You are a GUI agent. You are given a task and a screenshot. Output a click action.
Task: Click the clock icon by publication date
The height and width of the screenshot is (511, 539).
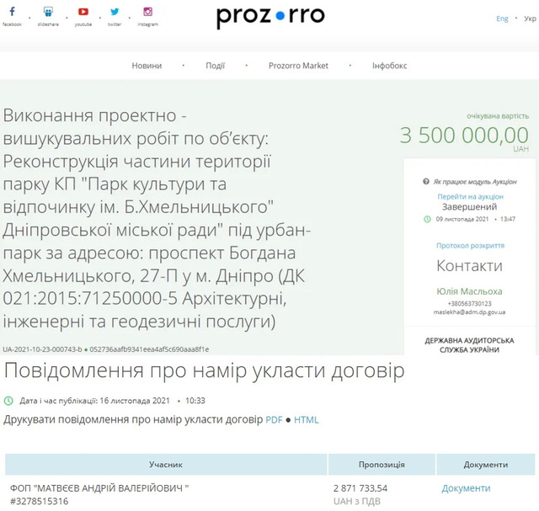[8, 401]
